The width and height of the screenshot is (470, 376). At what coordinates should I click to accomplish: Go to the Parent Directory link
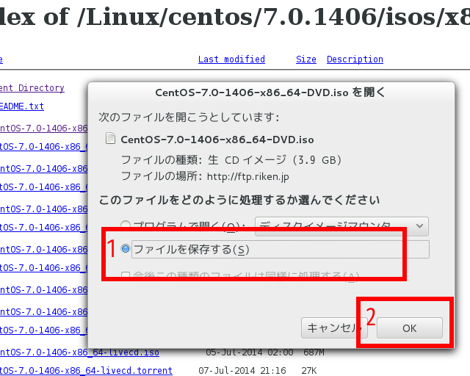click(32, 88)
